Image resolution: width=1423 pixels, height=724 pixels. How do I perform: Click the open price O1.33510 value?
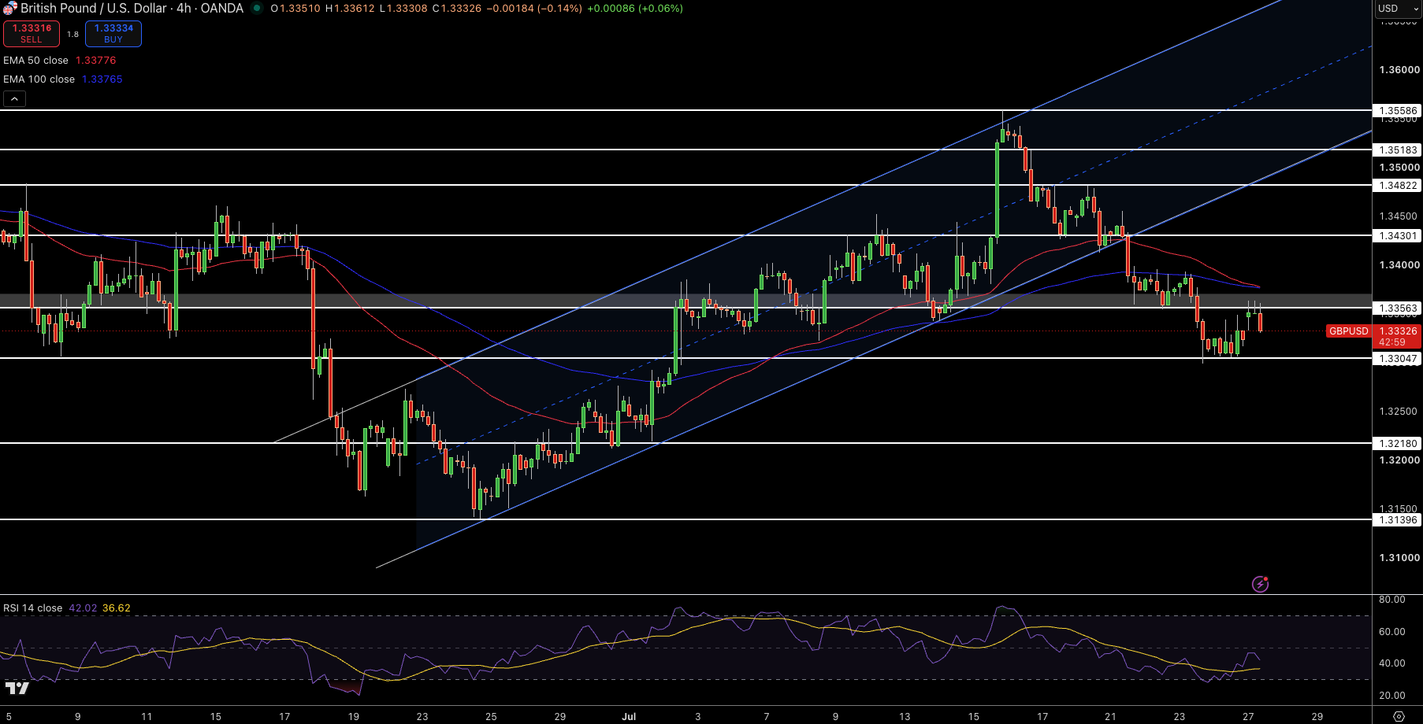[x=295, y=9]
